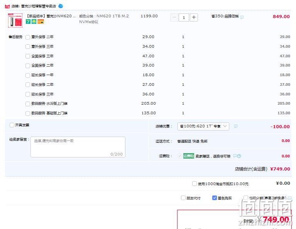Click the green 运费险 badge
Image resolution: width=296 pixels, height=229 pixels.
189,156
